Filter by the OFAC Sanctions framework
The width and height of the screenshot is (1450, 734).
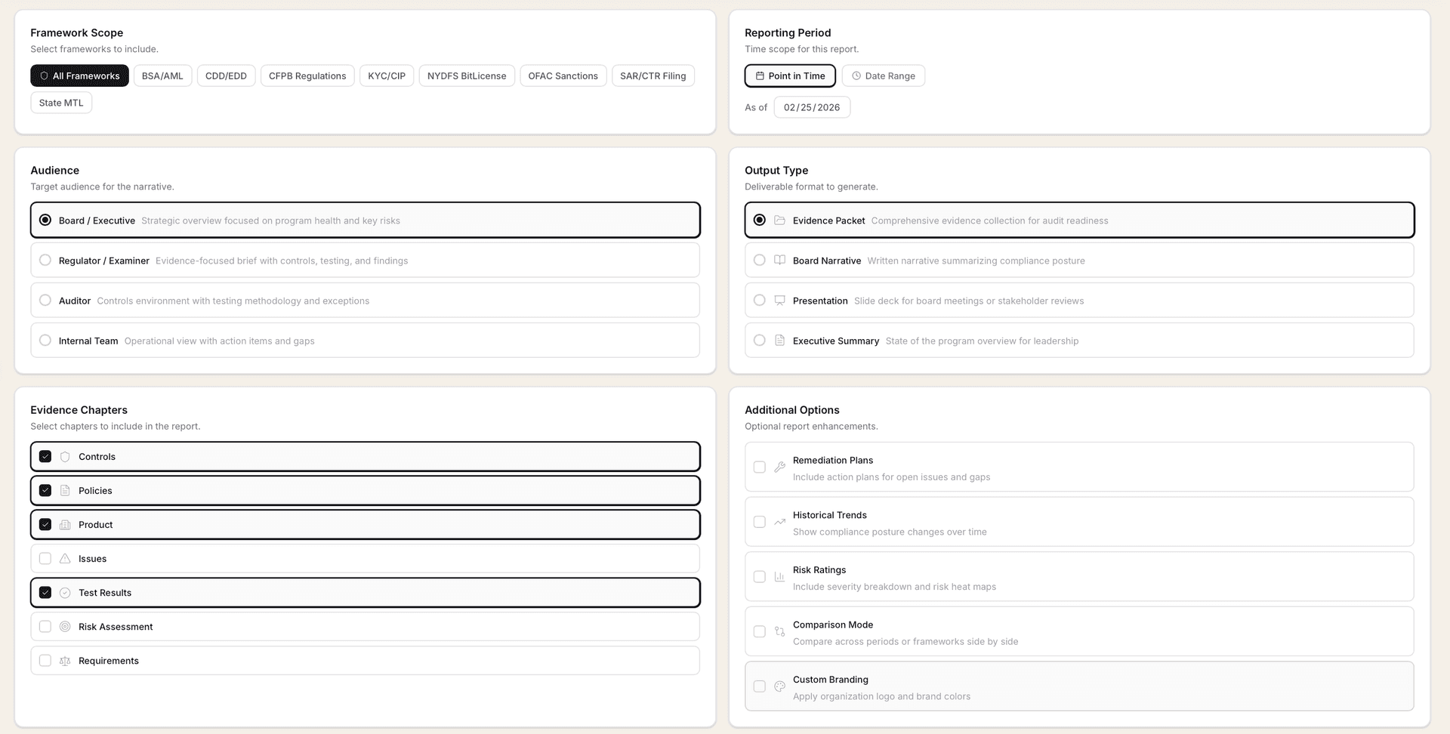(563, 76)
